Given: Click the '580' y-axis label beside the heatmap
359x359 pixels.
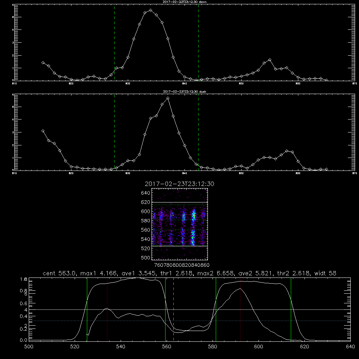Looking at the screenshot, I should click(x=146, y=221).
